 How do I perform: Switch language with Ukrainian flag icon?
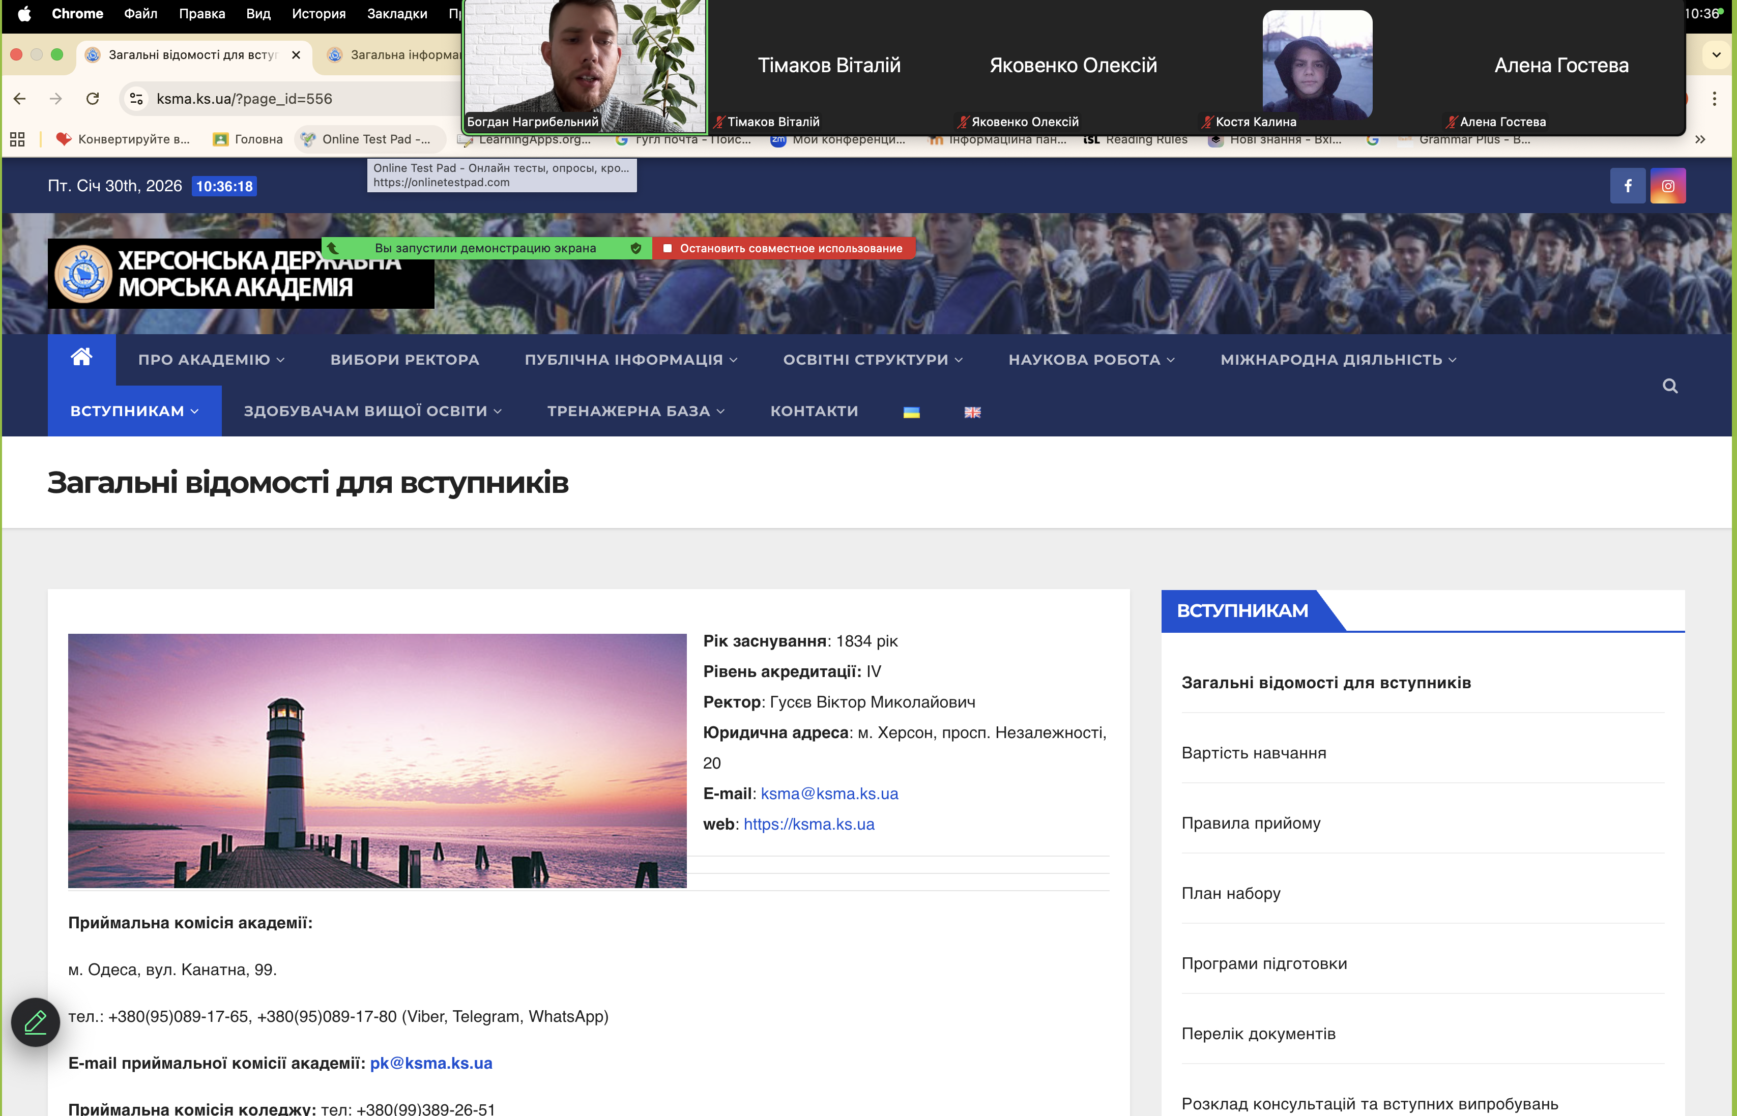pyautogui.click(x=911, y=413)
